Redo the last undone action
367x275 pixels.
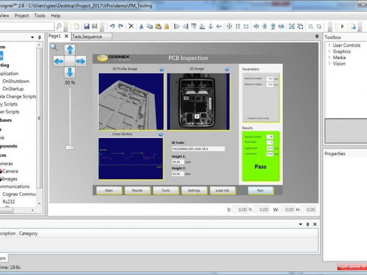click(121, 26)
